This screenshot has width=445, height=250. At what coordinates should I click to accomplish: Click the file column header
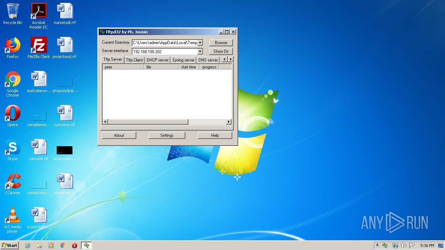[161, 67]
